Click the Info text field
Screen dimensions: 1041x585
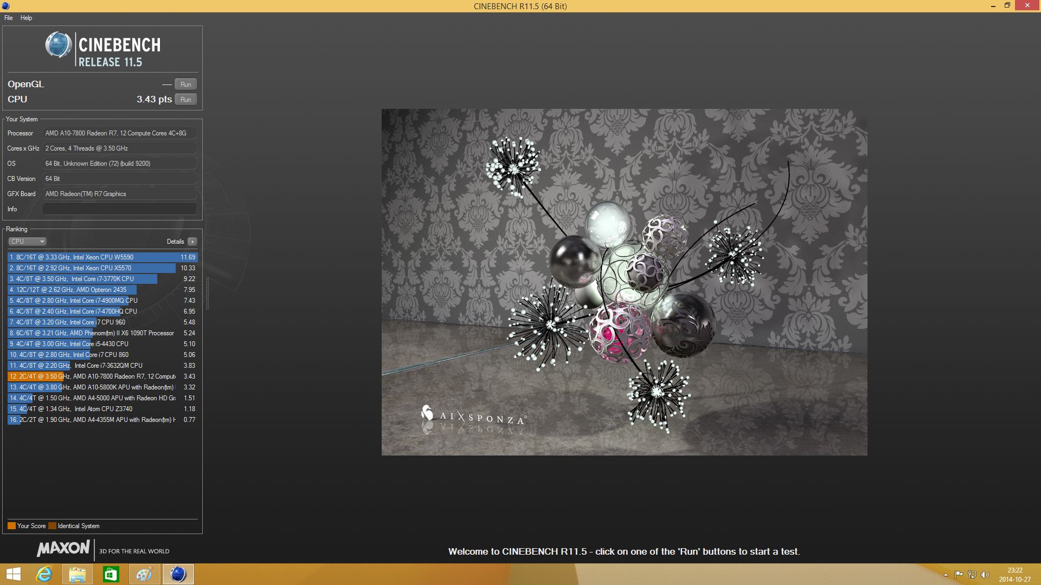click(119, 209)
